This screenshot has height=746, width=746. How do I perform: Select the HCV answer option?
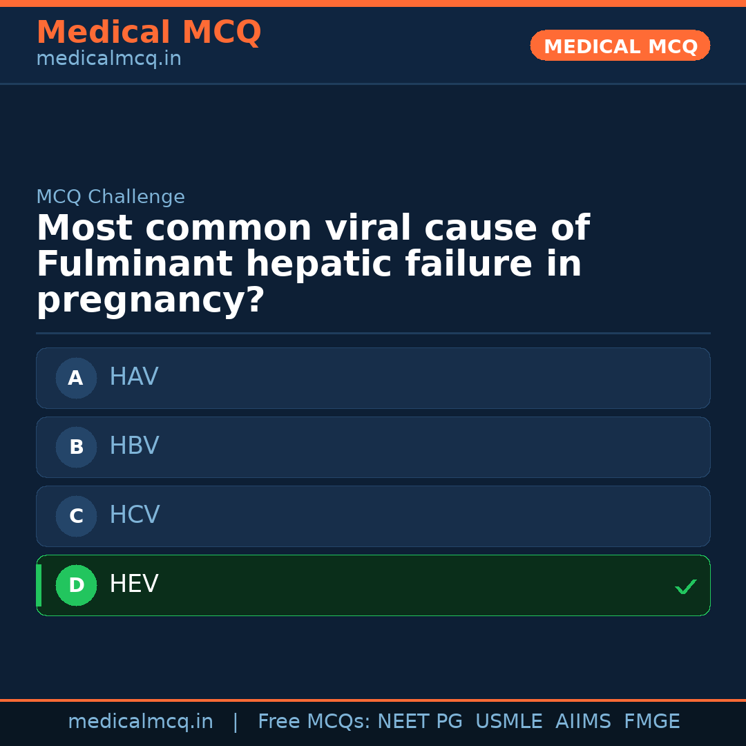[373, 516]
